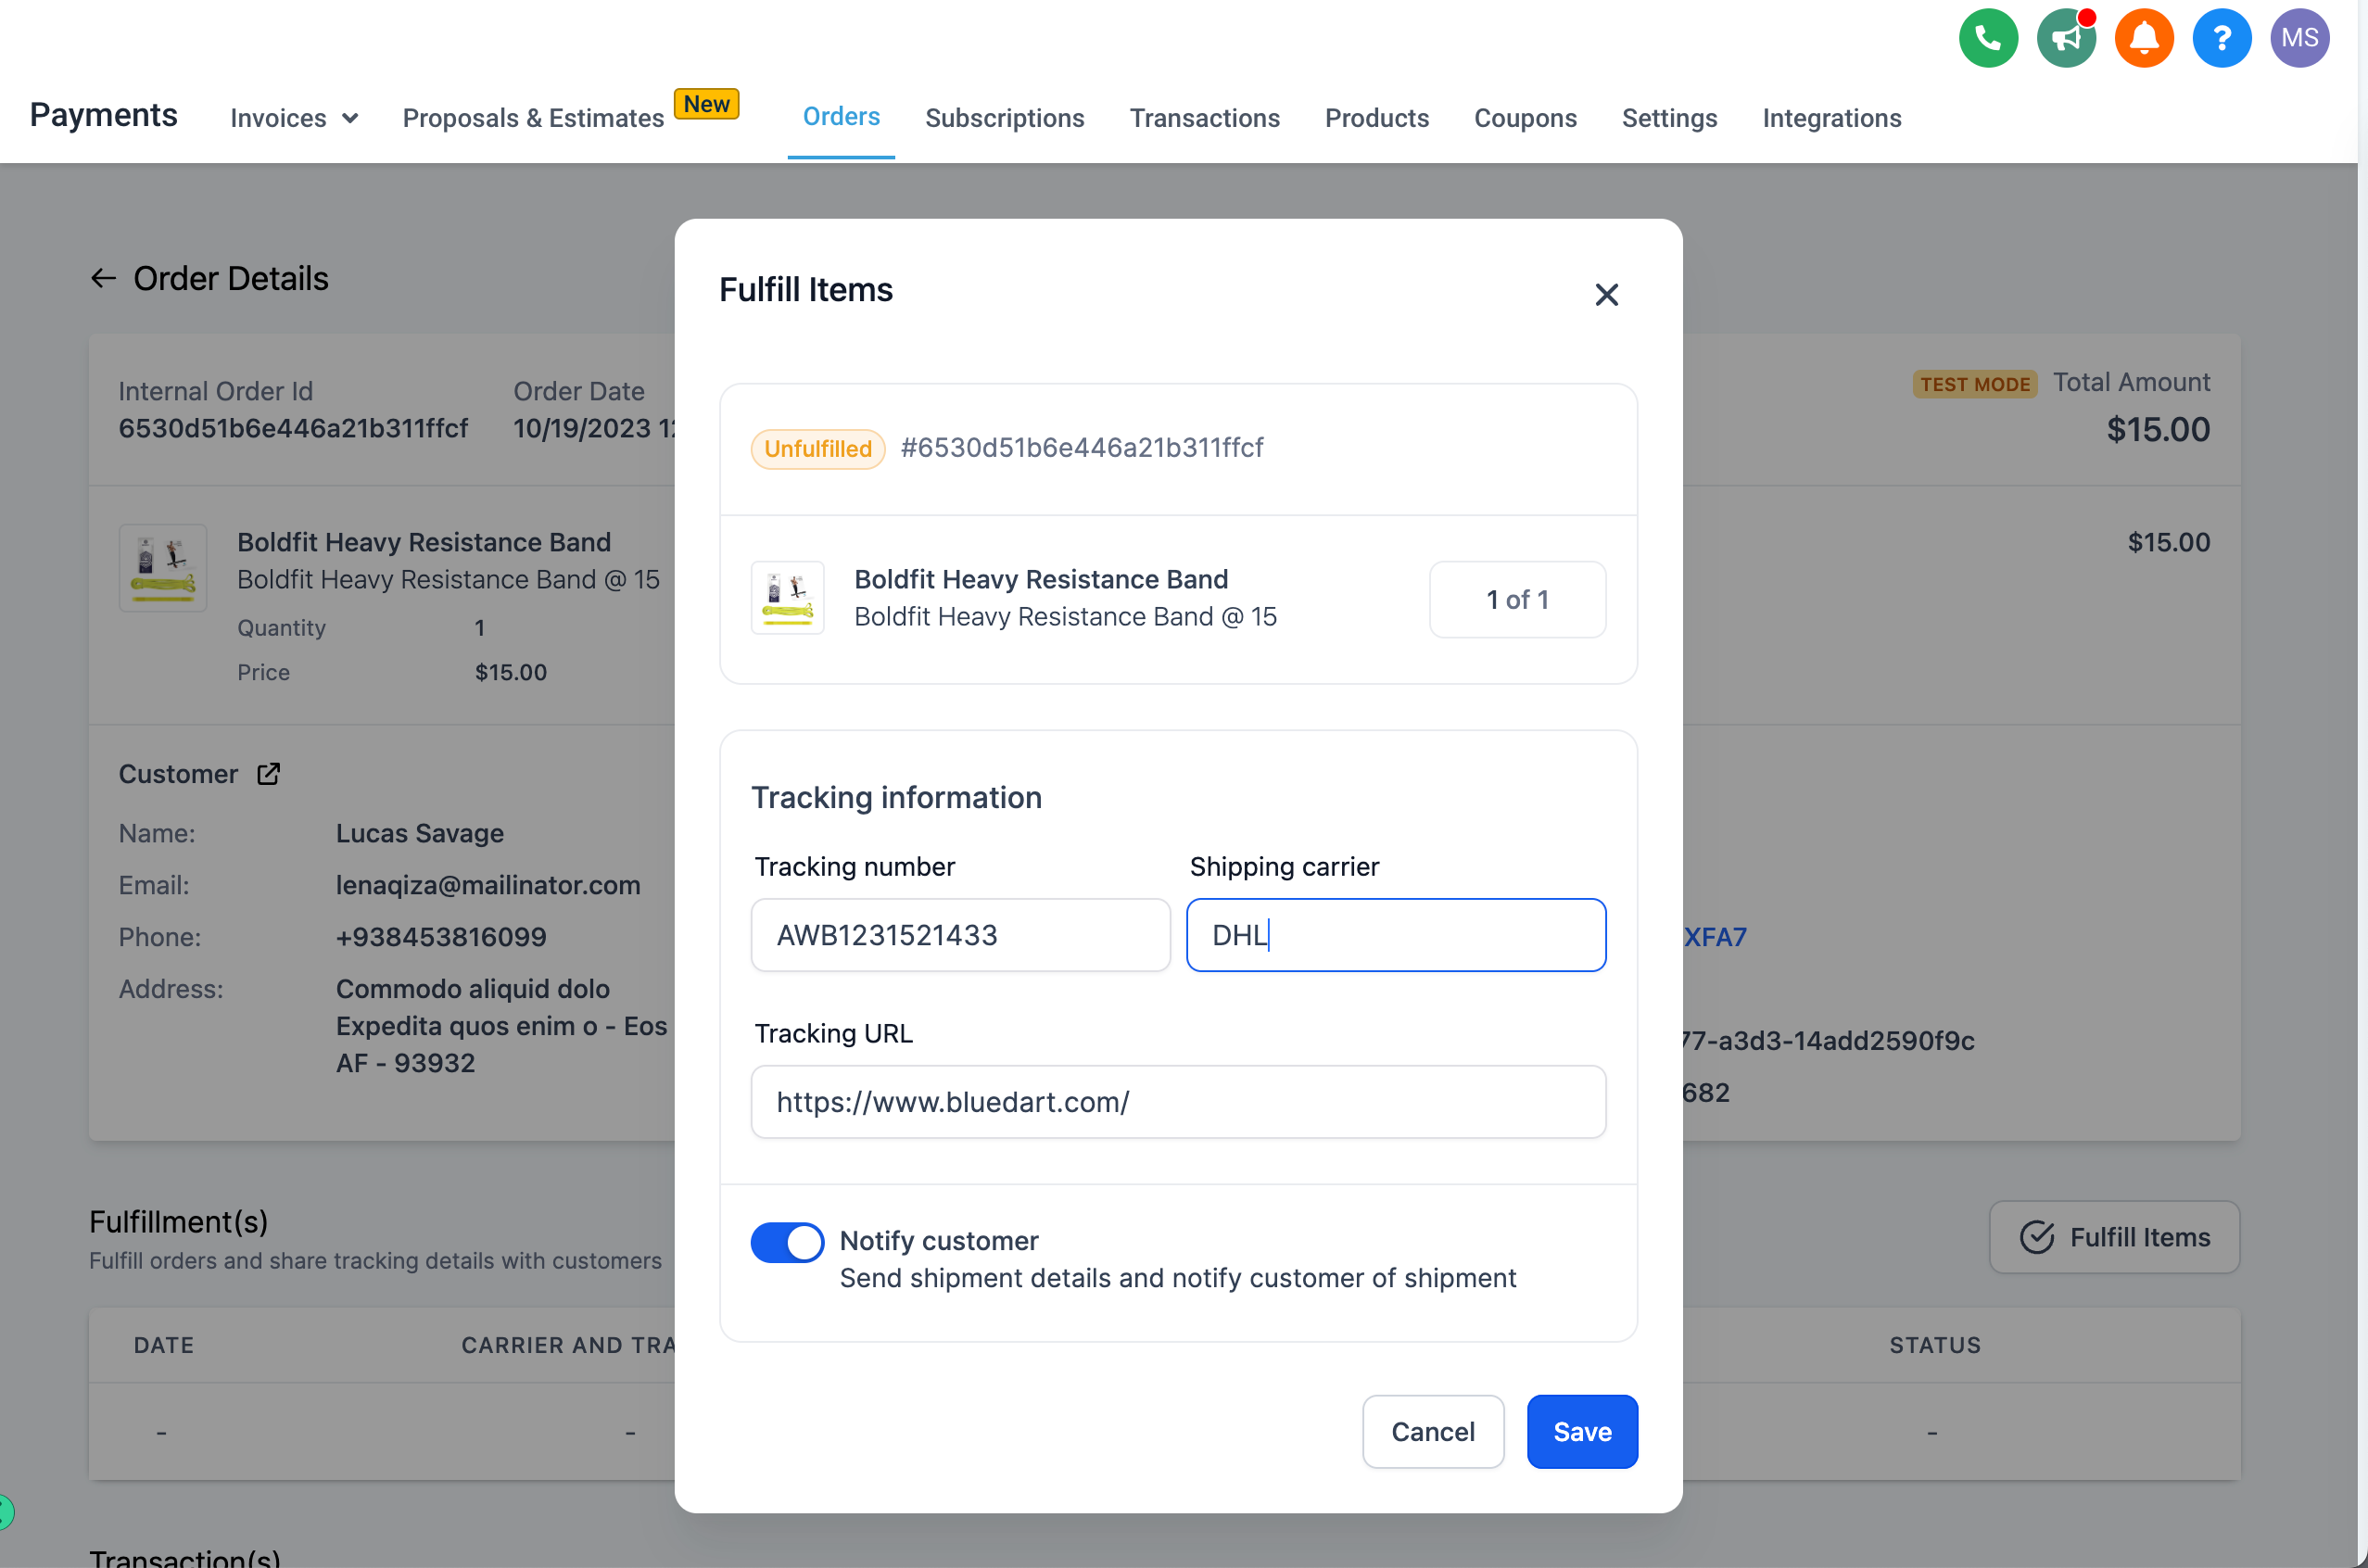
Task: Click the product title in the dialog
Action: click(x=1041, y=579)
